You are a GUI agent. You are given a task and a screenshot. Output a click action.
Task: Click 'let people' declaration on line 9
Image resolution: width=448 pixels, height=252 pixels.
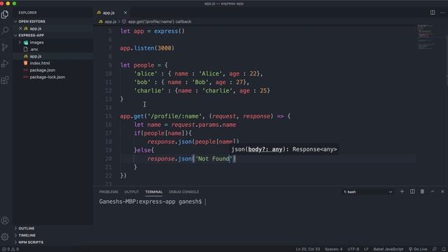137,65
